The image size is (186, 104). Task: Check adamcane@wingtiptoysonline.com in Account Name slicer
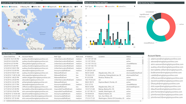pos(149,59)
